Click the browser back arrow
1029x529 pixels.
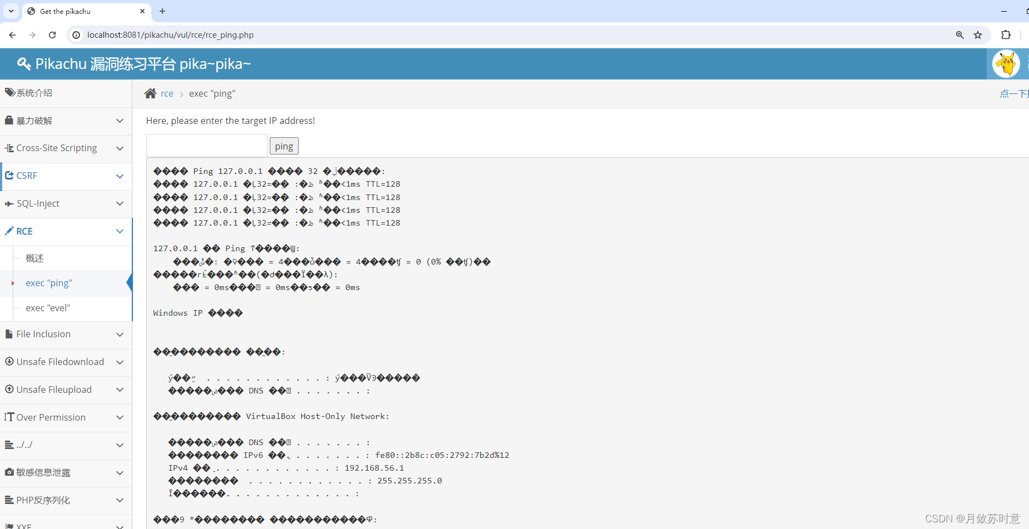12,34
